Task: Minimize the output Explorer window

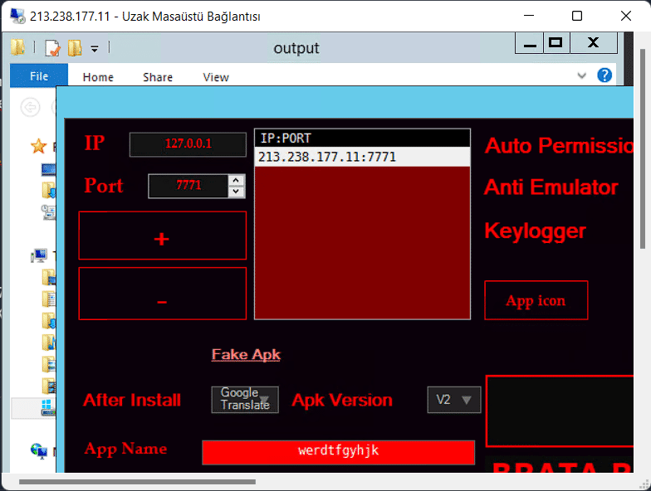Action: coord(530,43)
